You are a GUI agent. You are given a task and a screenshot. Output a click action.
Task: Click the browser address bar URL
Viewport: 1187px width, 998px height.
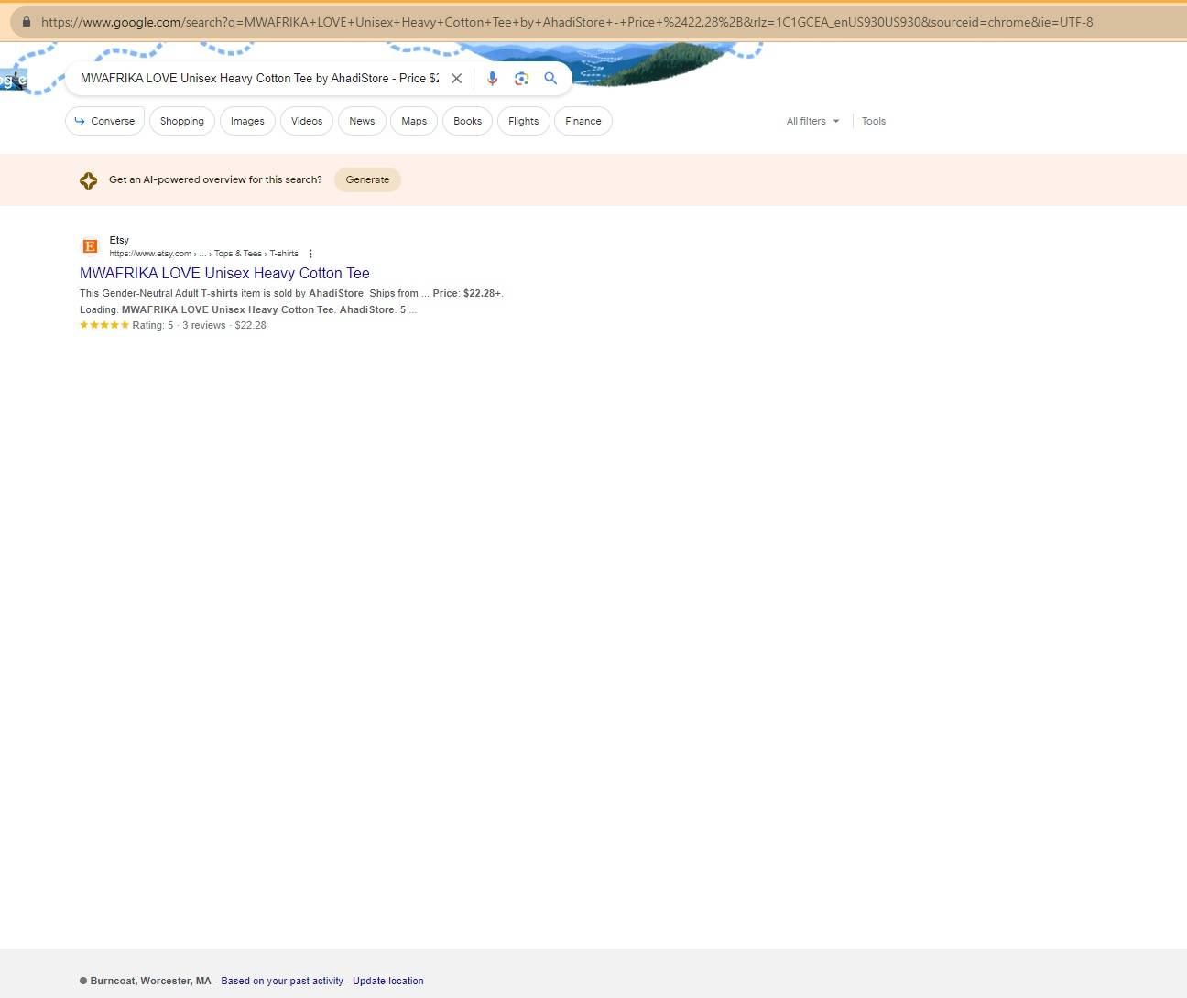567,22
